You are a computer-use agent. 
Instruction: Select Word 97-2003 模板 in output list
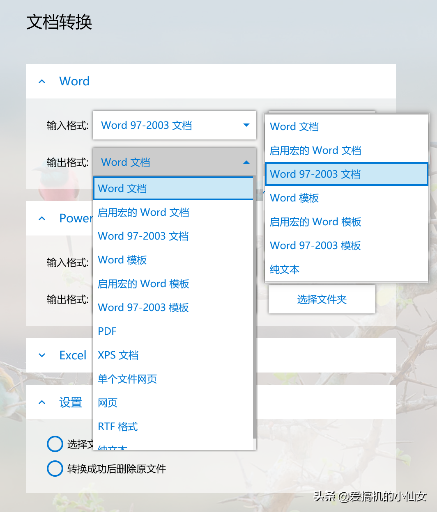(x=173, y=307)
